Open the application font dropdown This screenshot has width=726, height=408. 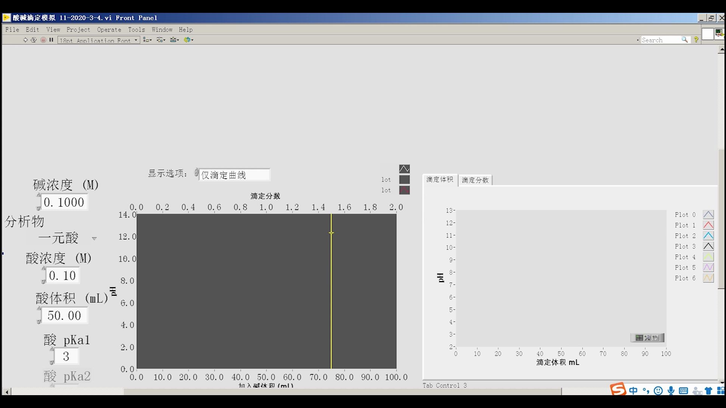click(x=99, y=40)
